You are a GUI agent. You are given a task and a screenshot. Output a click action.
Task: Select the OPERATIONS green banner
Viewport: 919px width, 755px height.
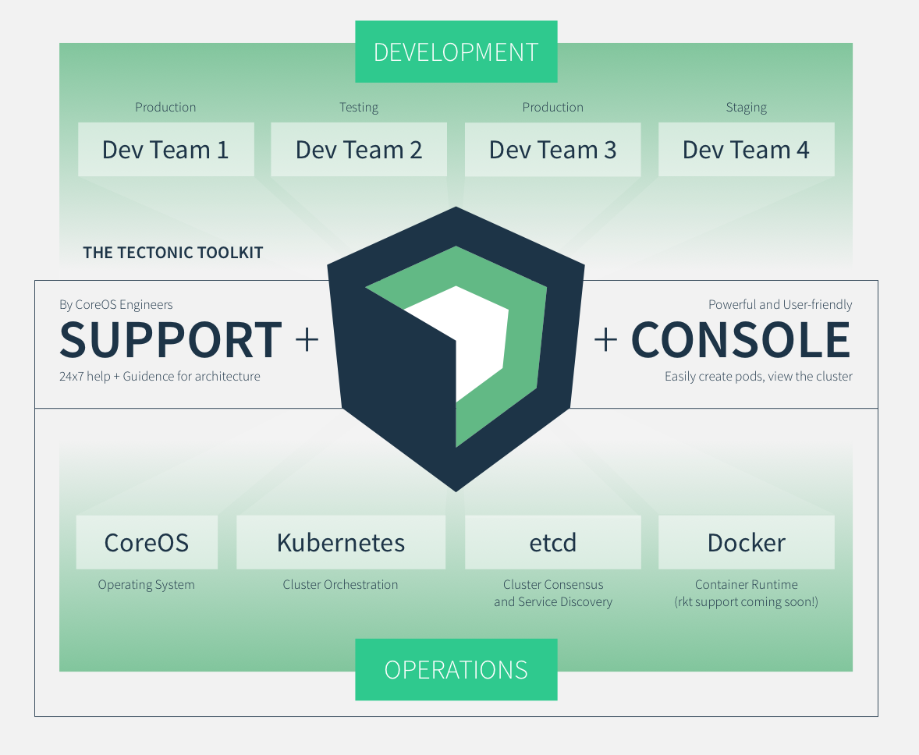pos(456,669)
